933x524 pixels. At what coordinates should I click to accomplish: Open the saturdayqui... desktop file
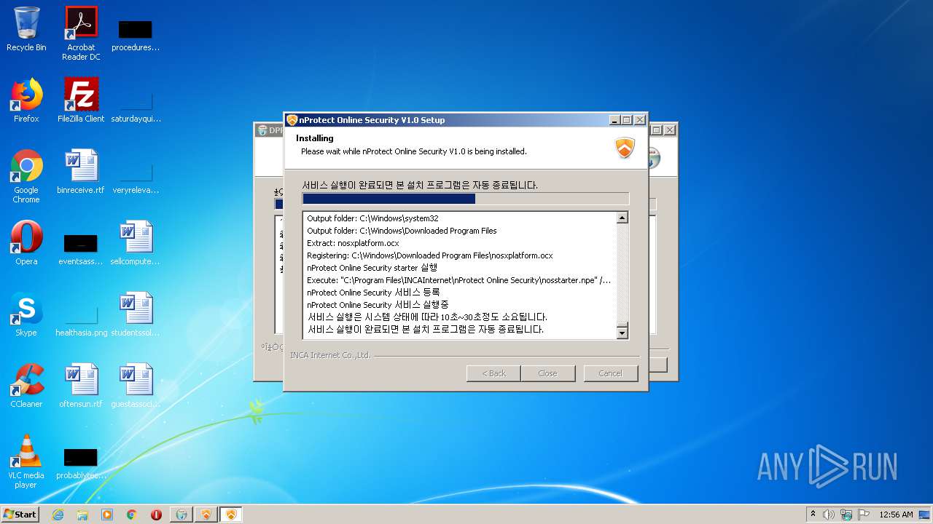pyautogui.click(x=136, y=106)
